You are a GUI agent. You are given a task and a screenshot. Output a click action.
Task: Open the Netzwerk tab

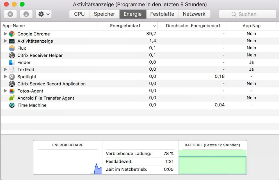click(194, 14)
